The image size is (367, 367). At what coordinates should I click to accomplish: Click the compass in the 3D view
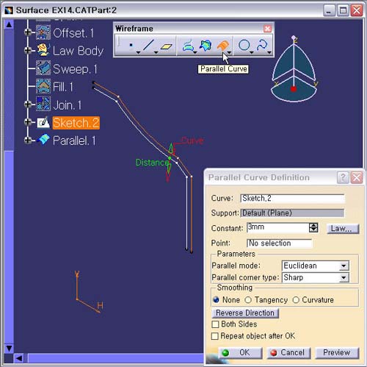pyautogui.click(x=294, y=69)
